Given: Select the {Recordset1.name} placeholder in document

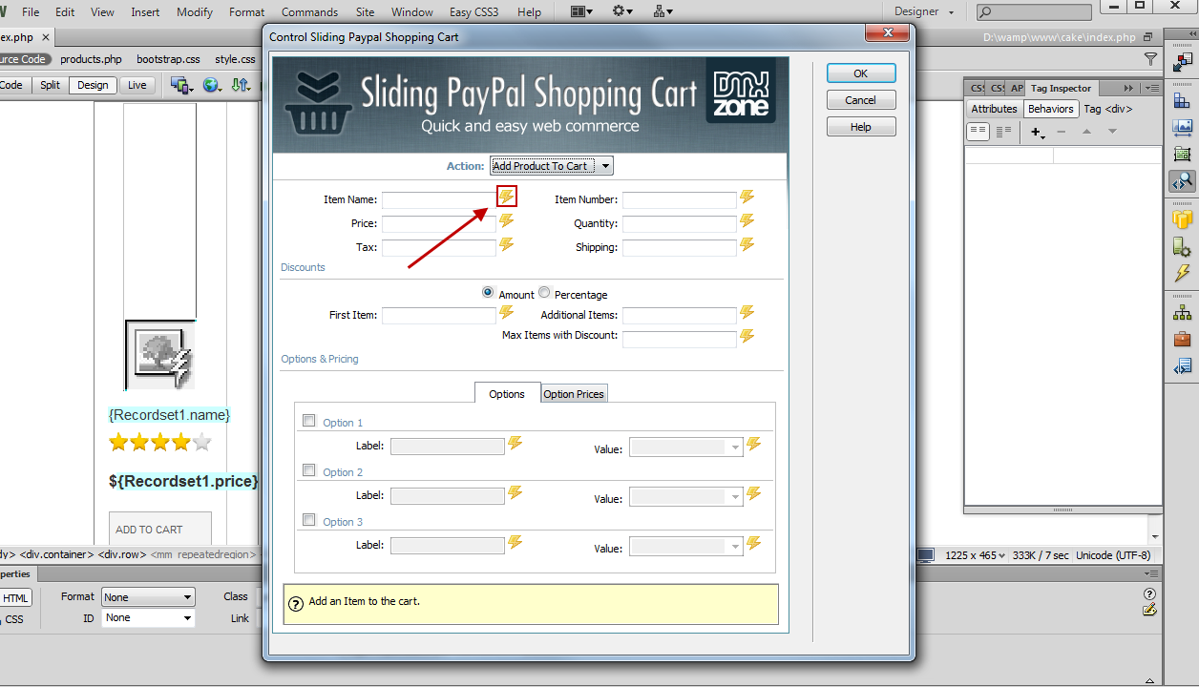Looking at the screenshot, I should [x=170, y=415].
